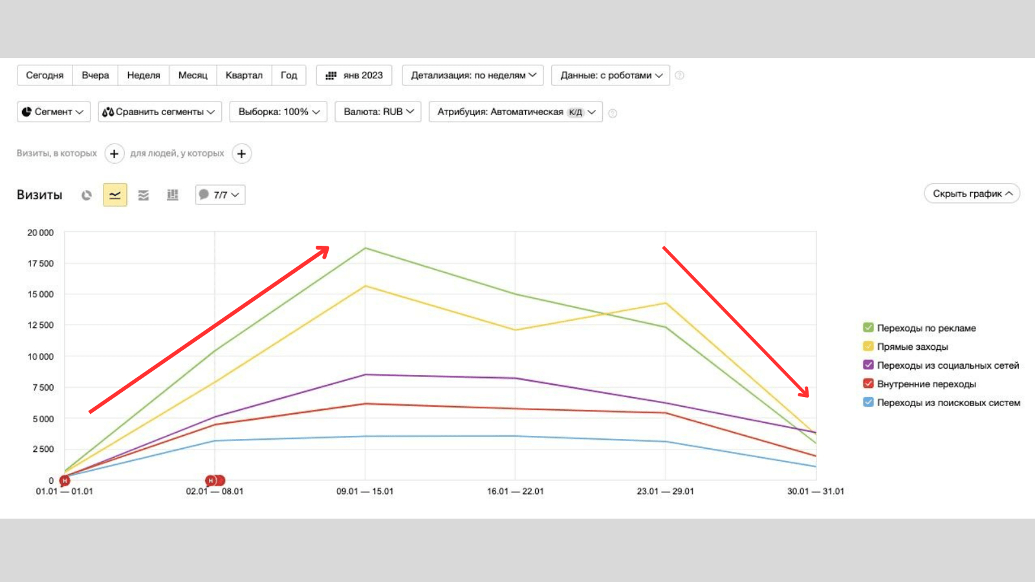Viewport: 1035px width, 582px height.
Task: Select the 'Вчера' period tab
Action: click(x=95, y=75)
